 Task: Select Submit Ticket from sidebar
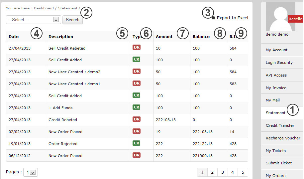(x=279, y=163)
